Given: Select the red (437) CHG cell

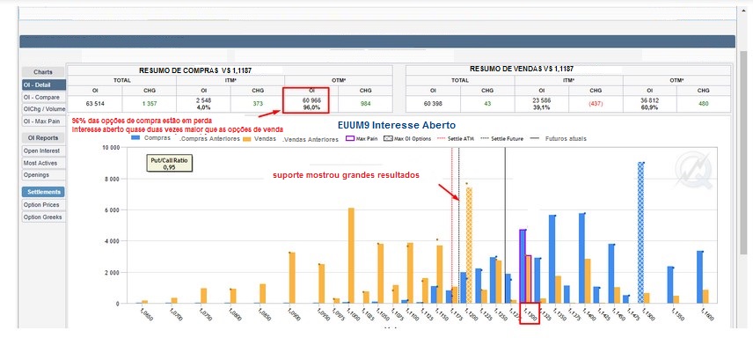Looking at the screenshot, I should coord(596,104).
